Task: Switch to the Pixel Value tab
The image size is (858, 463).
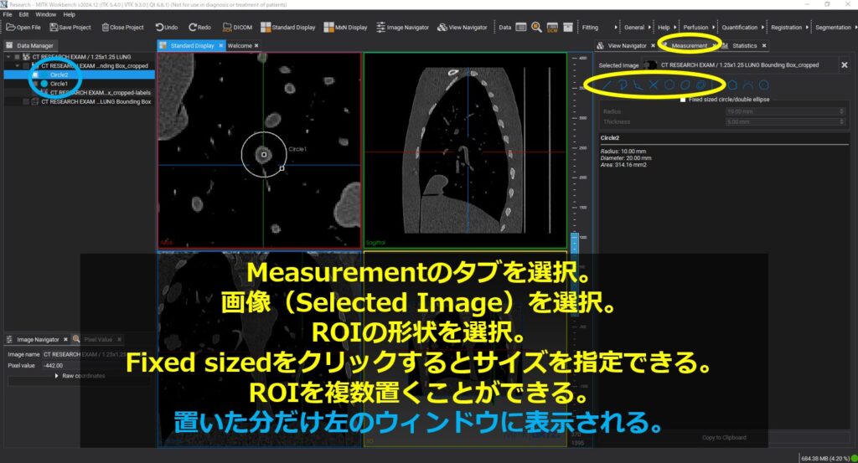Action: coord(98,339)
